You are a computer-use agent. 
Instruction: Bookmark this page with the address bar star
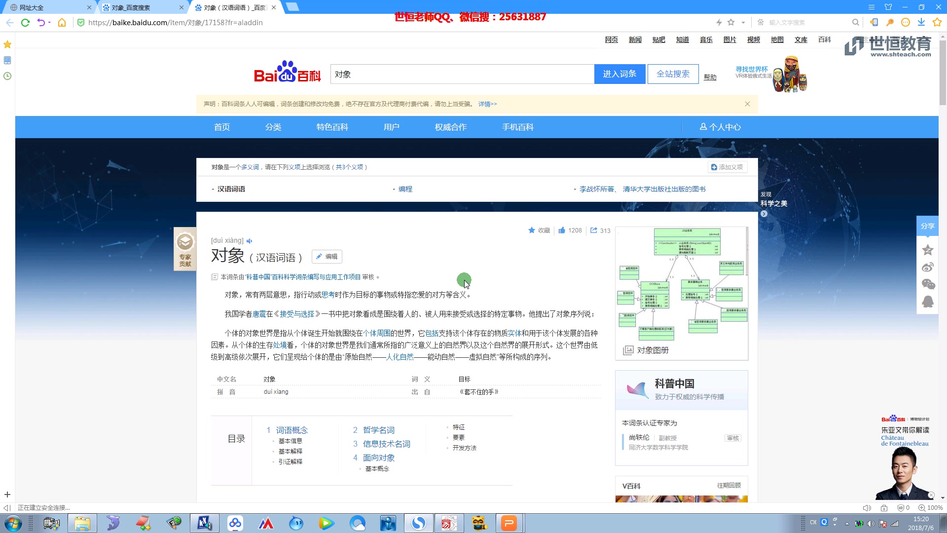click(x=731, y=22)
